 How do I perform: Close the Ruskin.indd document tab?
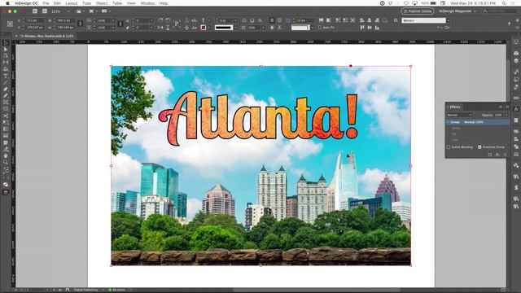[16, 36]
